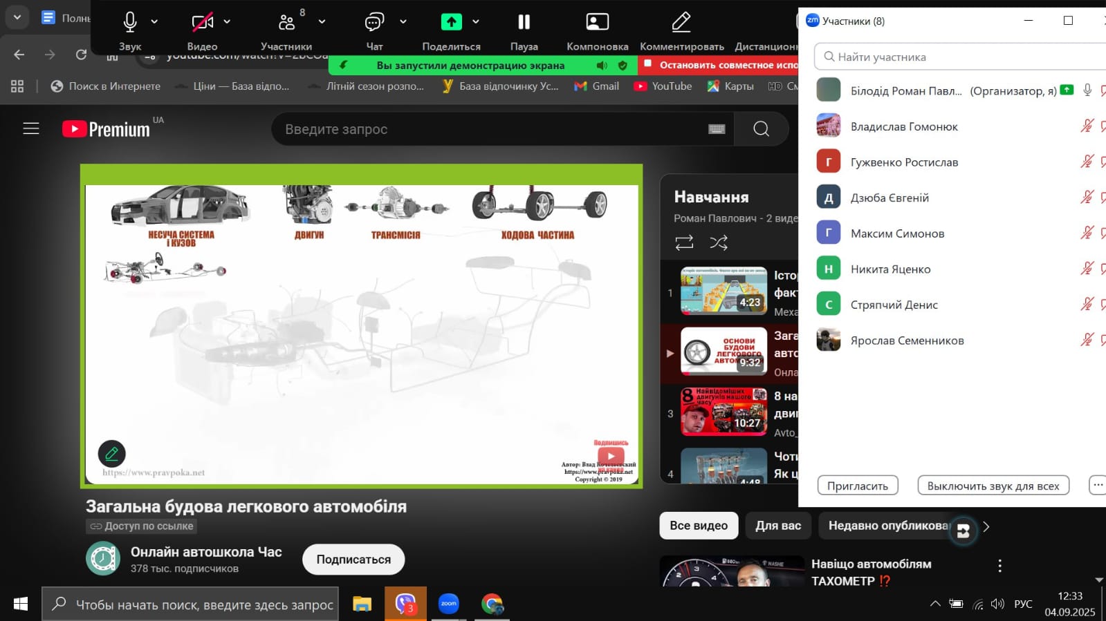Expand the arrow next to Видео

coord(227,22)
